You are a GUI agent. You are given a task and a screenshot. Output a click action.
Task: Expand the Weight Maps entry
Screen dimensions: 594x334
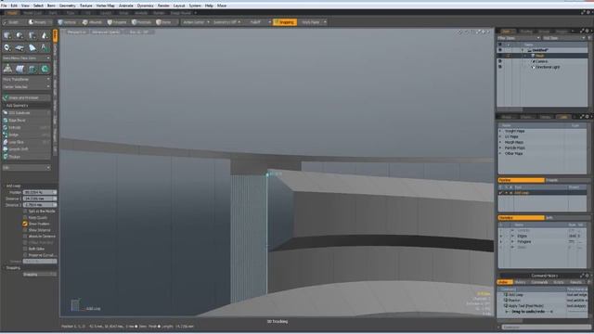tap(500, 131)
